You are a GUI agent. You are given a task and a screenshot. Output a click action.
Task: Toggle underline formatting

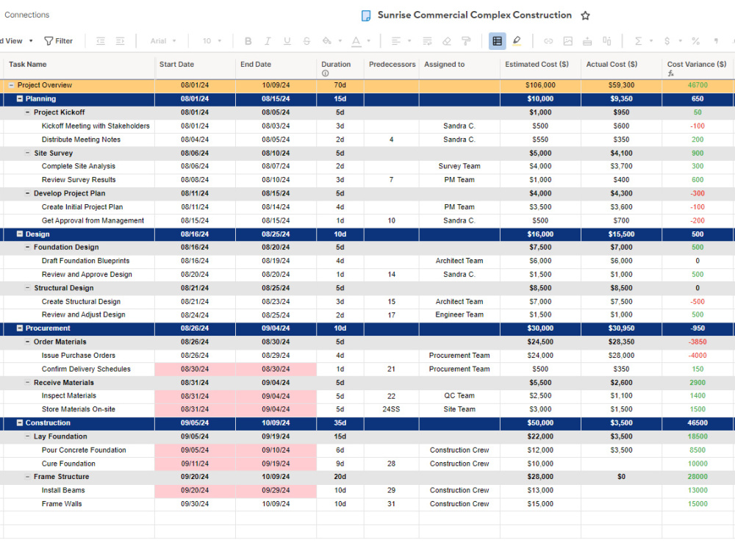(x=287, y=40)
